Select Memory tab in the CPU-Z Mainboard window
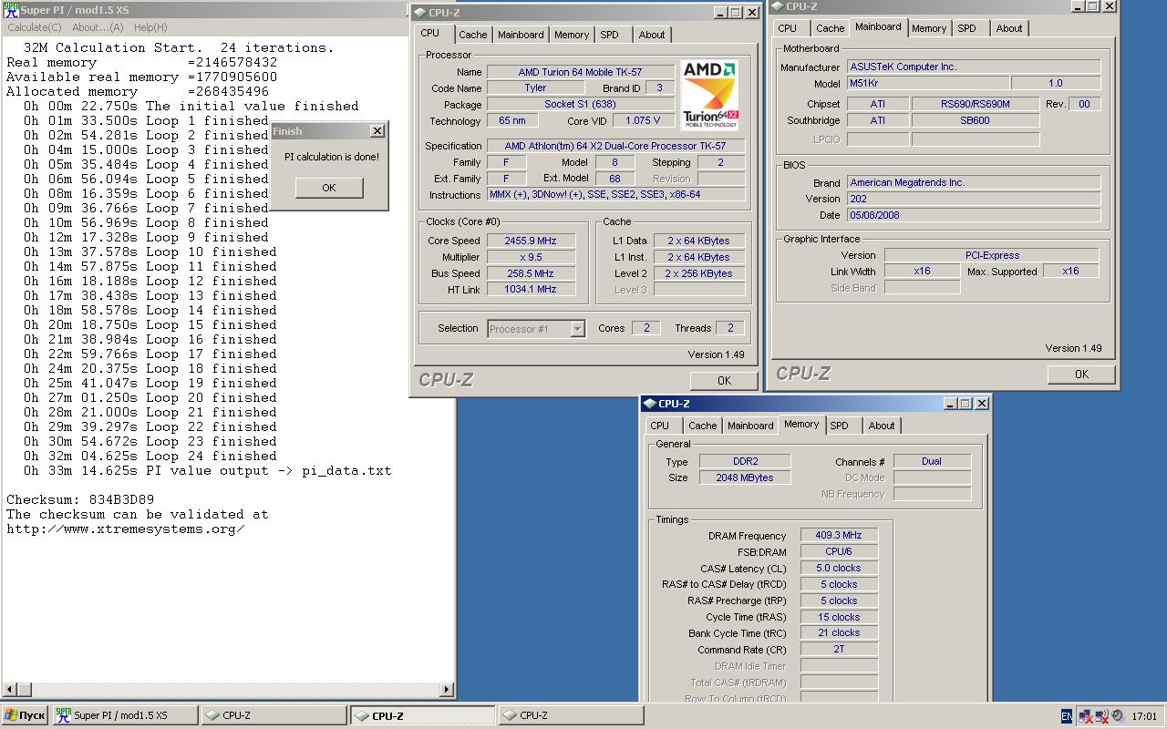Image resolution: width=1167 pixels, height=729 pixels. (x=929, y=28)
